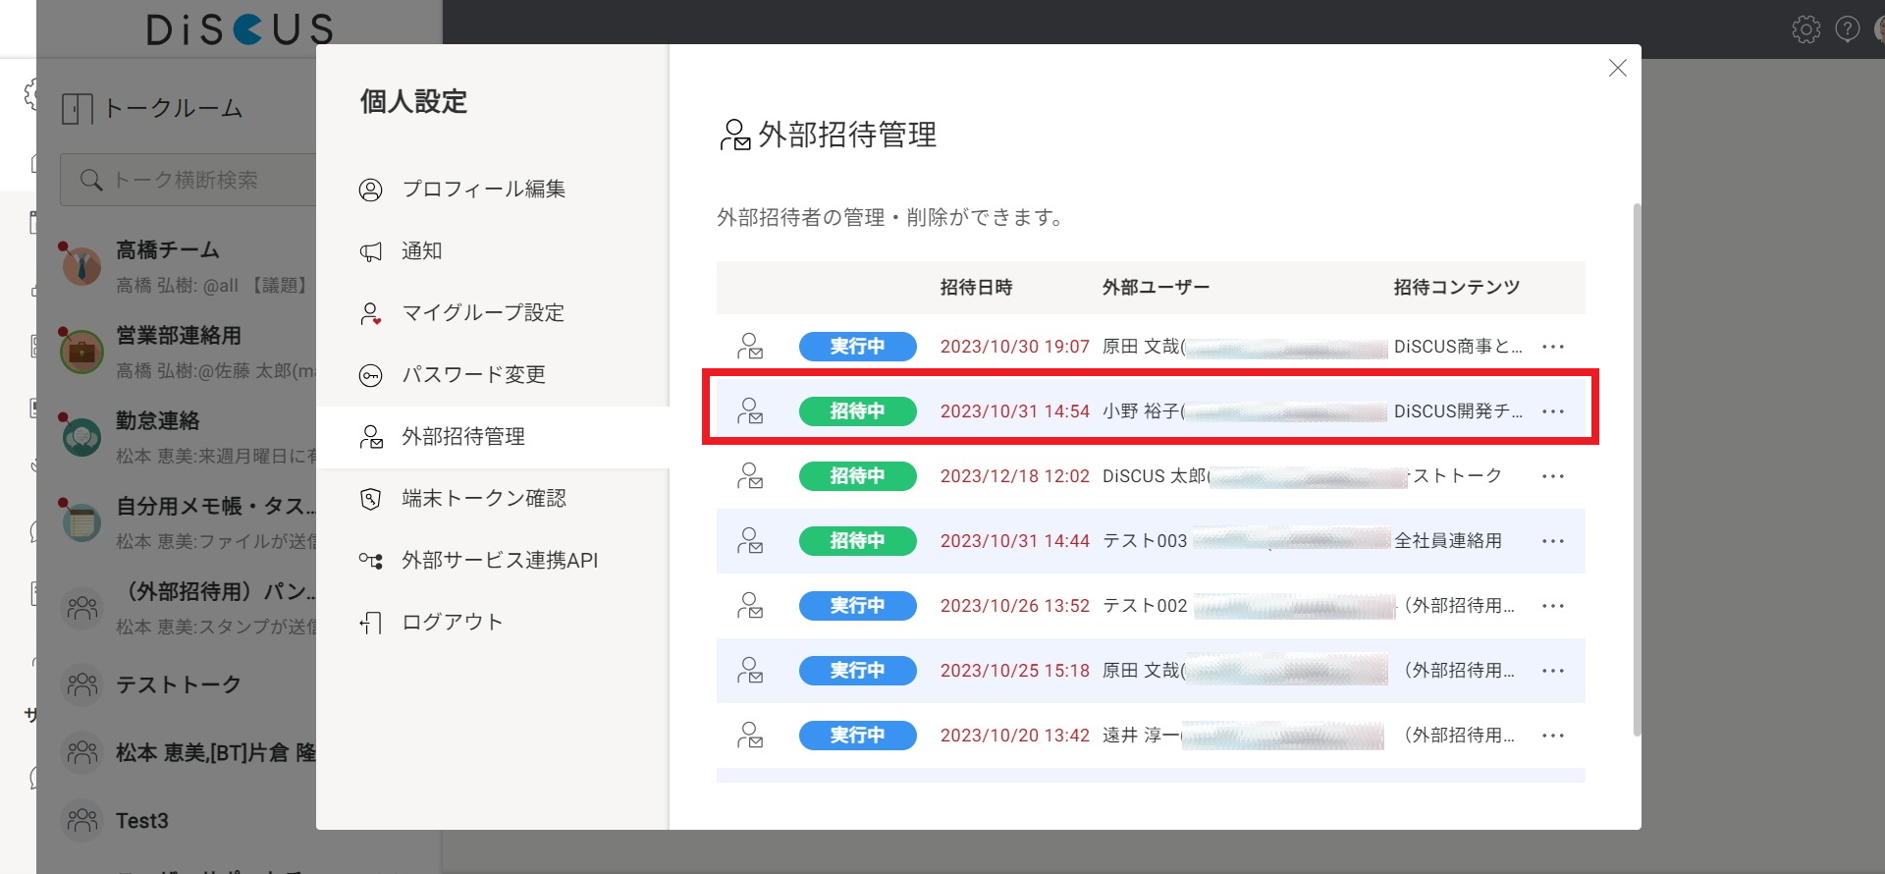1885x874 pixels.
Task: Click the date 2023/10/31 14:44
Action: 1015,541
